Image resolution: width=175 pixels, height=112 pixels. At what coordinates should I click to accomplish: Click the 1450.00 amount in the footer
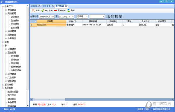[82, 104]
